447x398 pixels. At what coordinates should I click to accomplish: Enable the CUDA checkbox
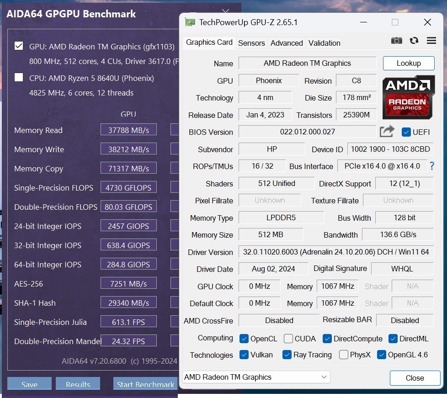tap(288, 339)
